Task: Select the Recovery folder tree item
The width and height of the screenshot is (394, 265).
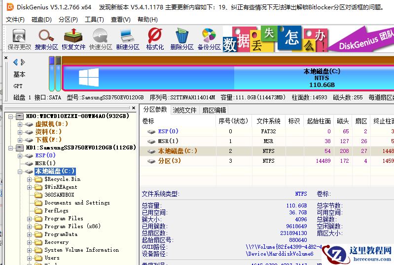Action: tap(56, 242)
